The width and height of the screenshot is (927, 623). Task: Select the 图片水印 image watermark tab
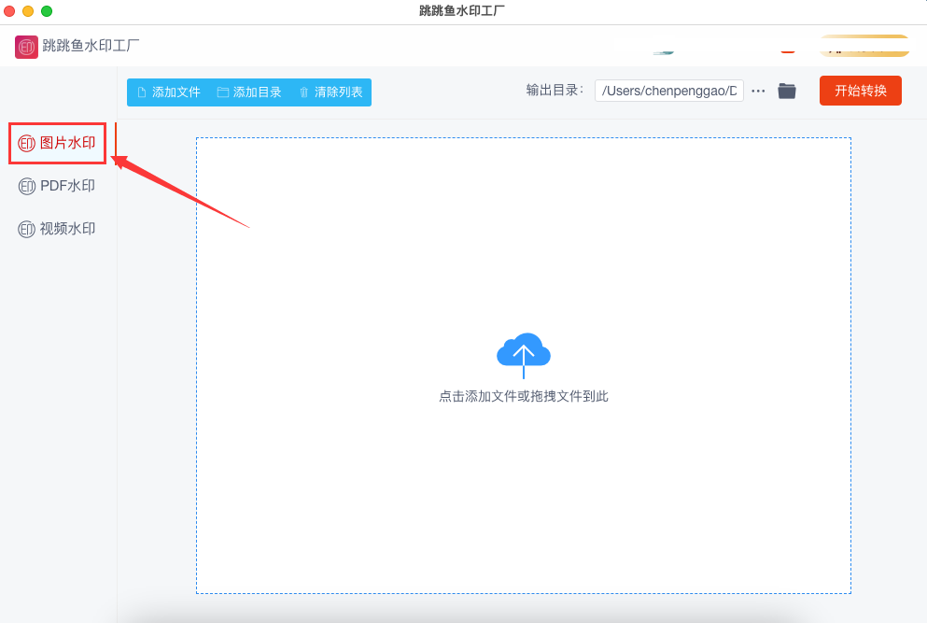pos(57,143)
